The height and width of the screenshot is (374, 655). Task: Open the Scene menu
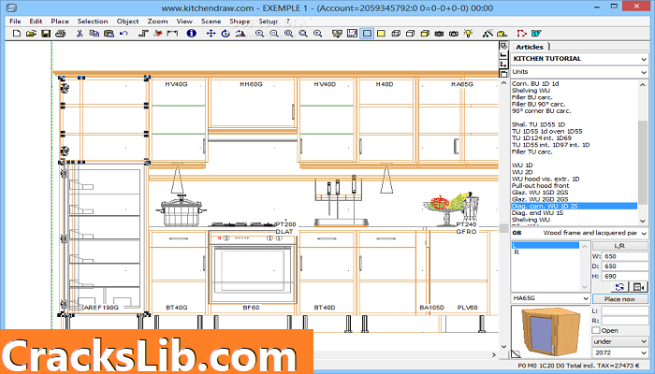211,21
